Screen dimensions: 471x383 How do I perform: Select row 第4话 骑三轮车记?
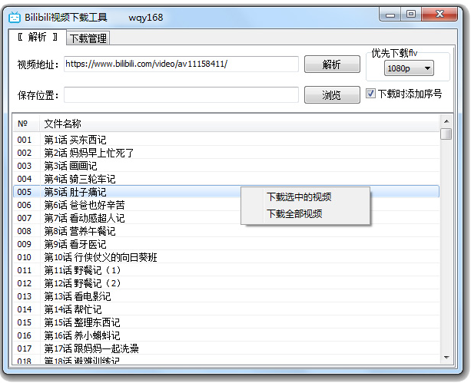[x=226, y=179]
